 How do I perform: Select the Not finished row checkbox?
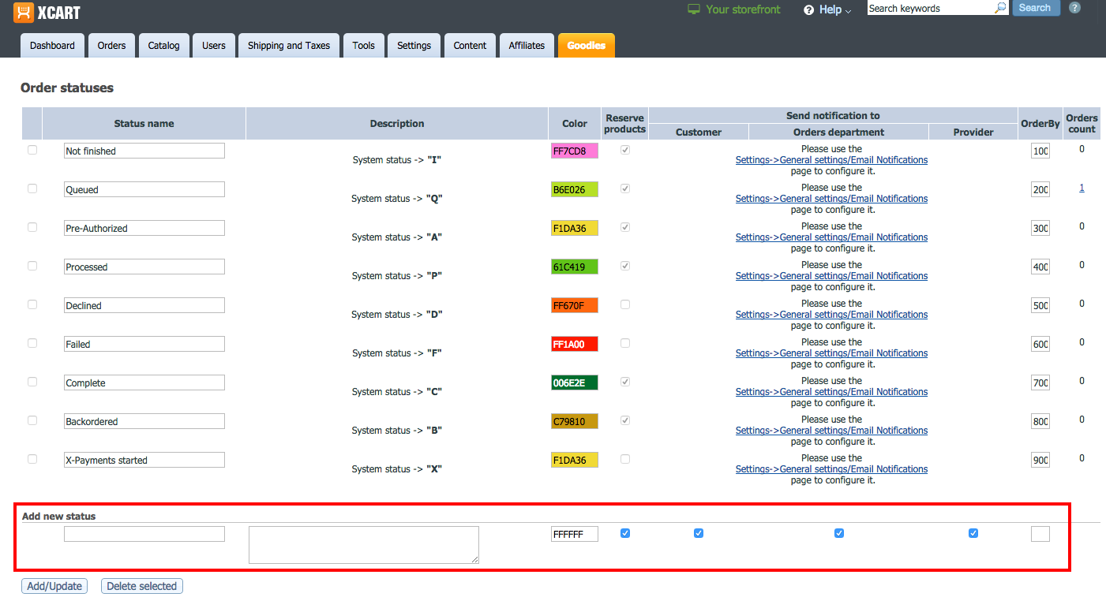point(32,150)
